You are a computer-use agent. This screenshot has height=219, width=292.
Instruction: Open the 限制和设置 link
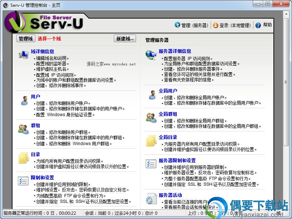coord(42,178)
